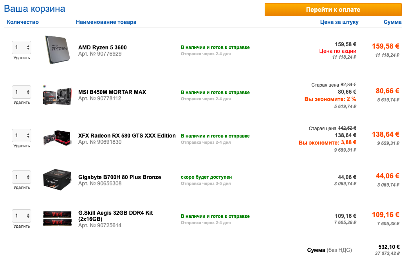Click red sum 109,16 € for G.Skill RAM
Screen dimensions: 406x259
click(386, 215)
